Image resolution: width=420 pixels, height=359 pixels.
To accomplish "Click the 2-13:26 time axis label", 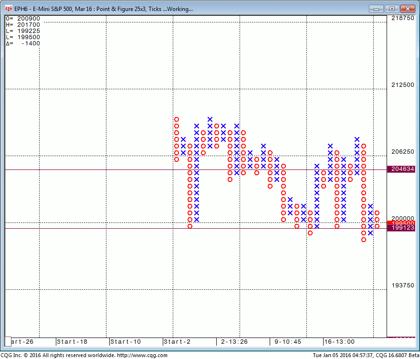I will point(234,342).
